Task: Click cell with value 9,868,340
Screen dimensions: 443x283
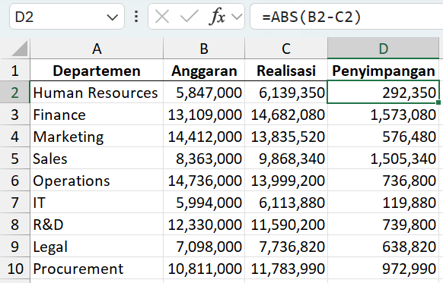Action: click(286, 159)
